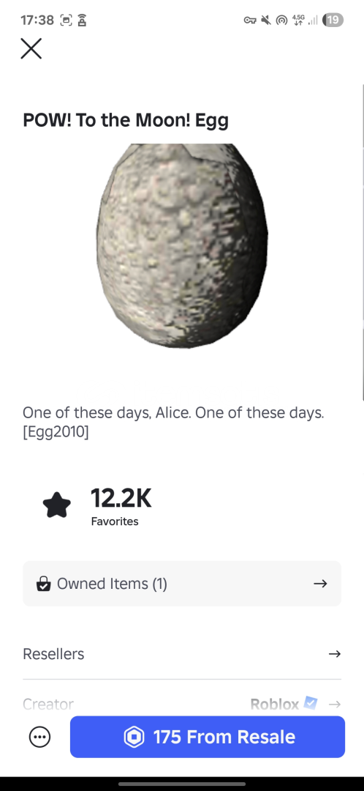Expand the Resellers list arrow
Image resolution: width=364 pixels, height=791 pixels.
[334, 654]
